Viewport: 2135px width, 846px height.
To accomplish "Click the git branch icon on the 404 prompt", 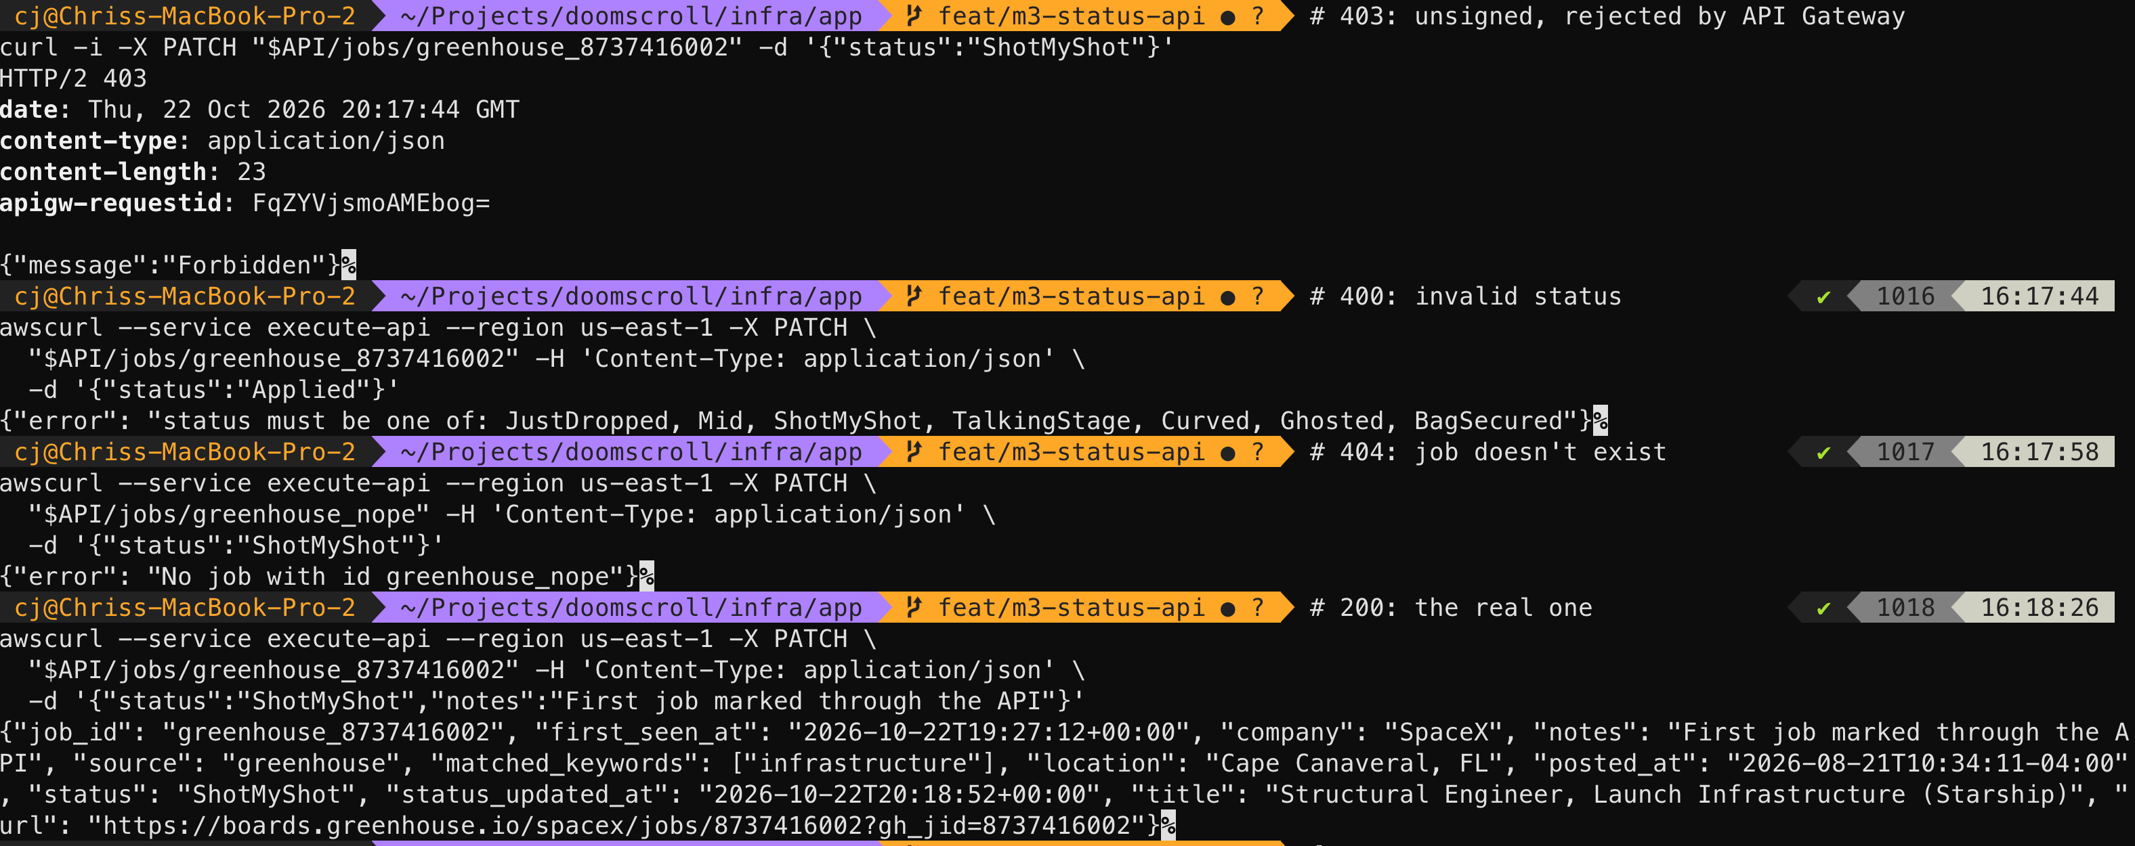I will click(x=914, y=451).
